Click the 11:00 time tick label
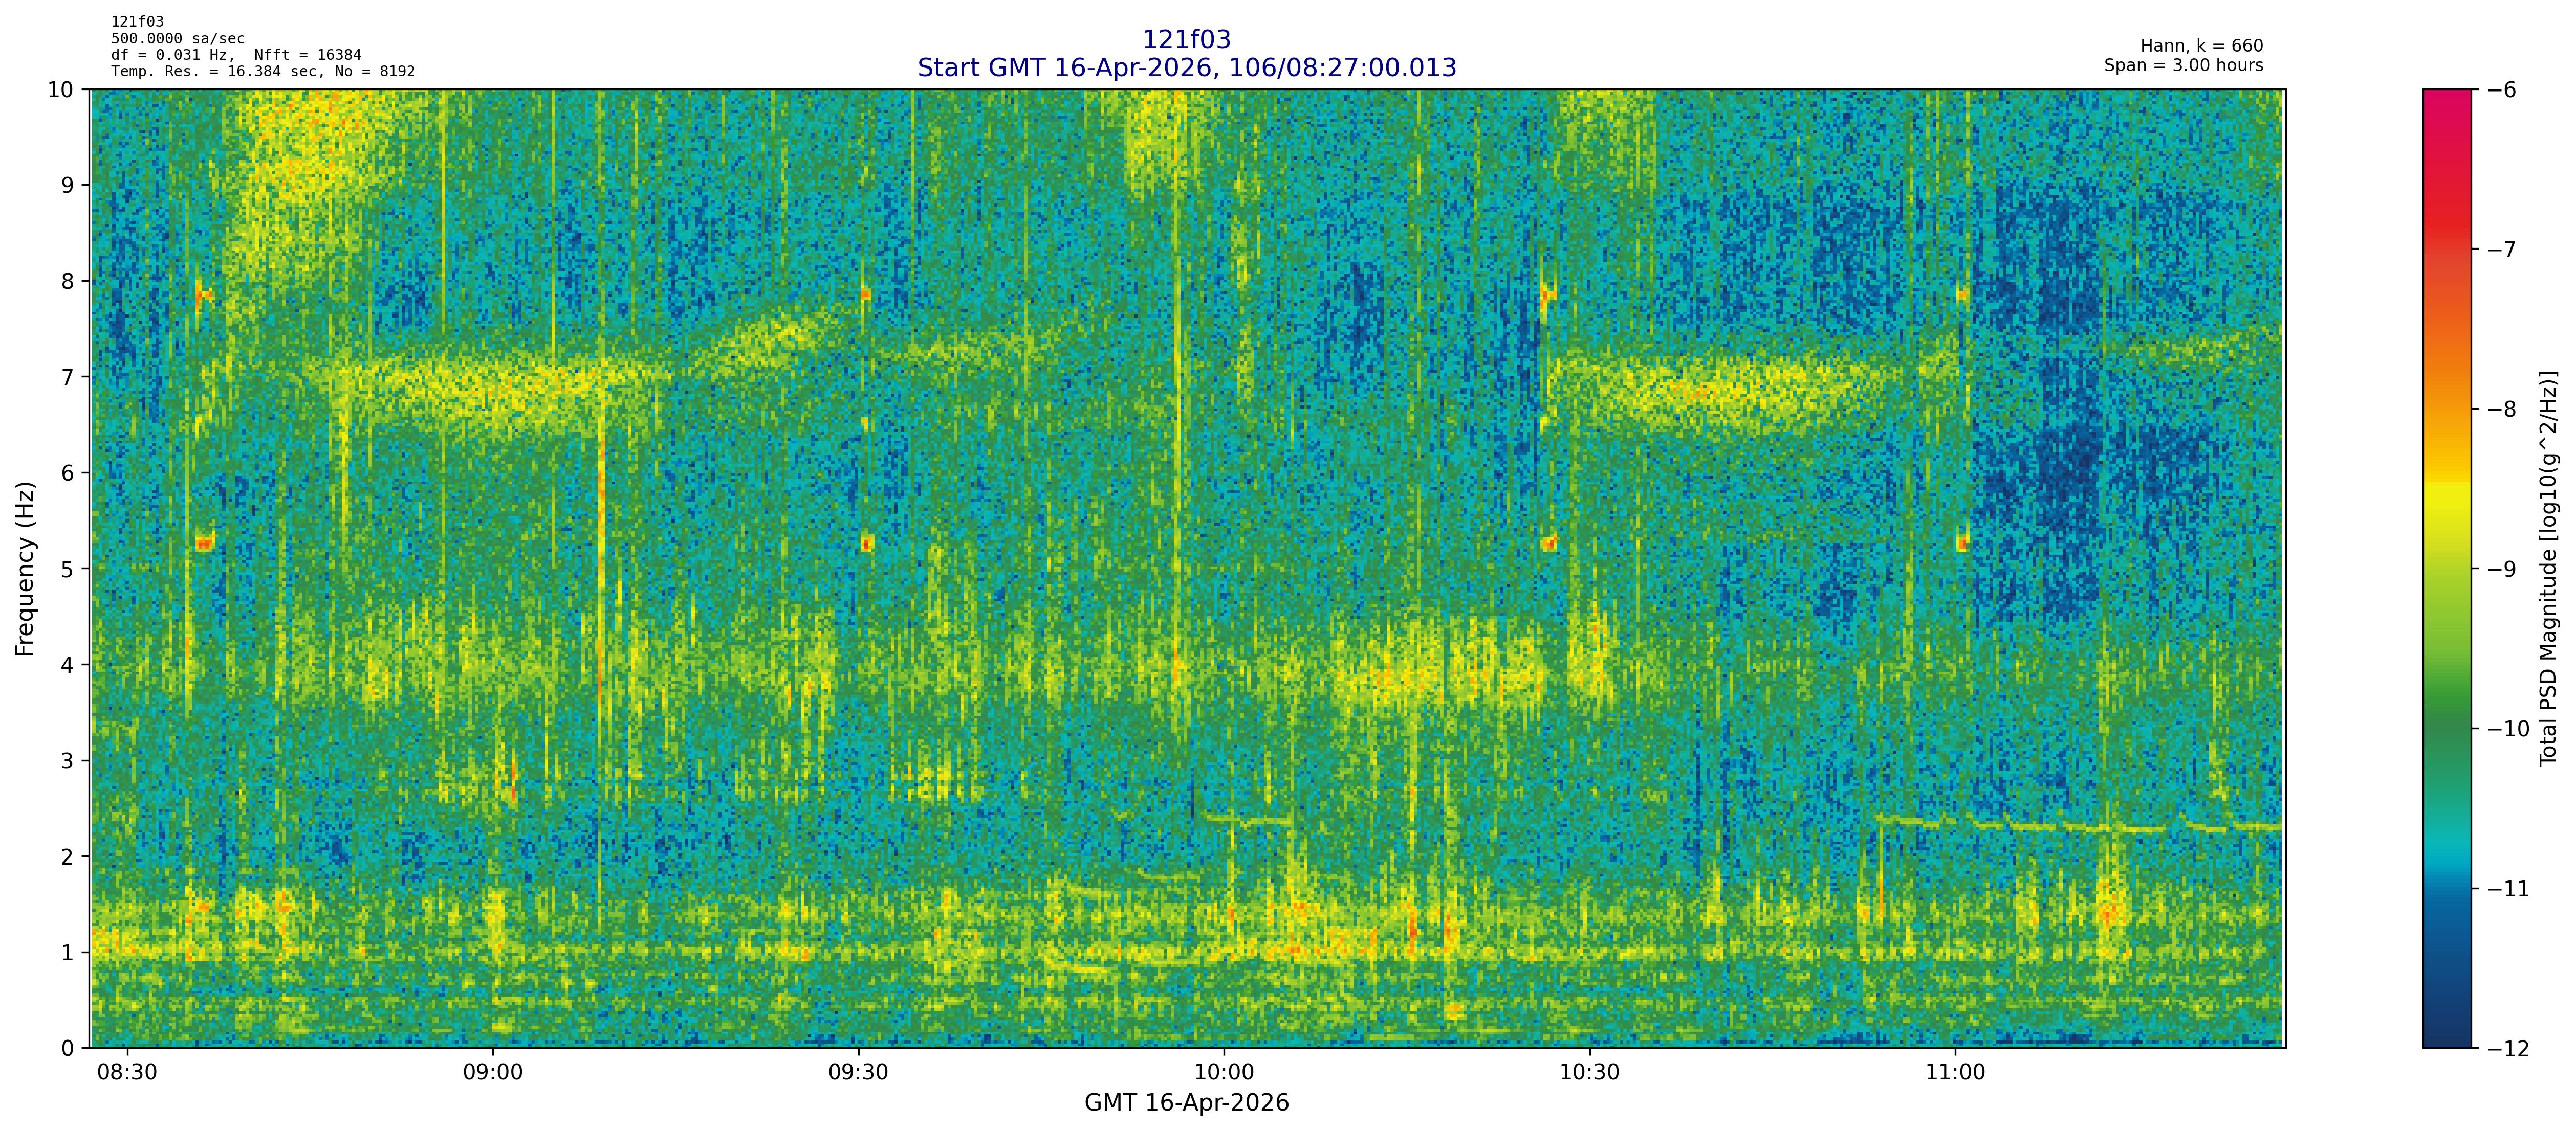The width and height of the screenshot is (2576, 1131). [x=1955, y=1072]
